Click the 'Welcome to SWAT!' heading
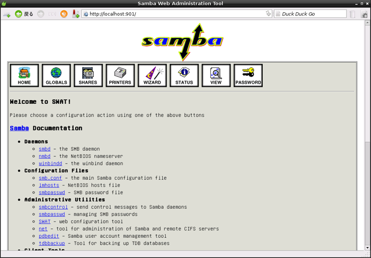This screenshot has width=371, height=258. [40, 102]
